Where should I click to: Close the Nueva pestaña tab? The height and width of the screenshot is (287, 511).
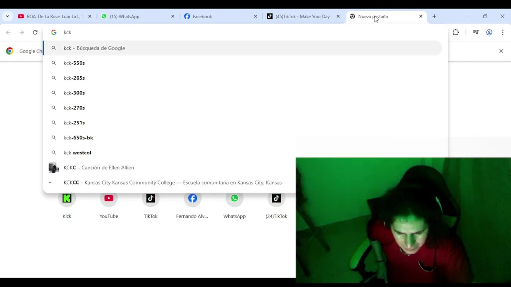421,16
